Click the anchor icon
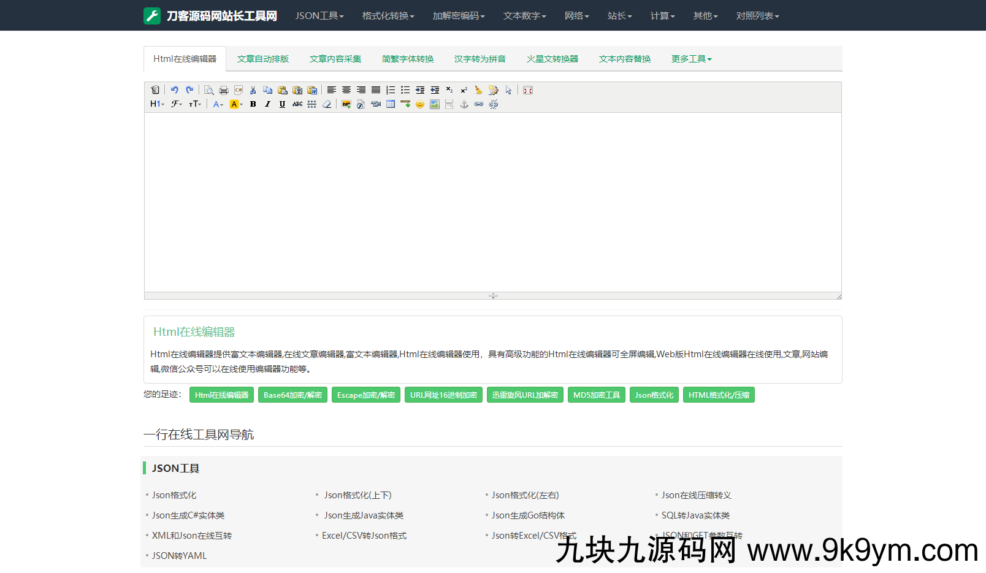986x573 pixels. (x=464, y=104)
